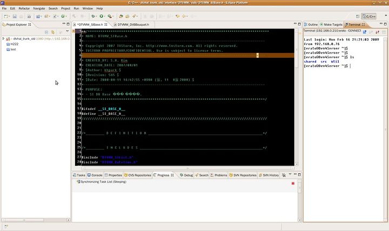
Task: Open the Debug configurations dropdown arrow
Action: pos(96,16)
